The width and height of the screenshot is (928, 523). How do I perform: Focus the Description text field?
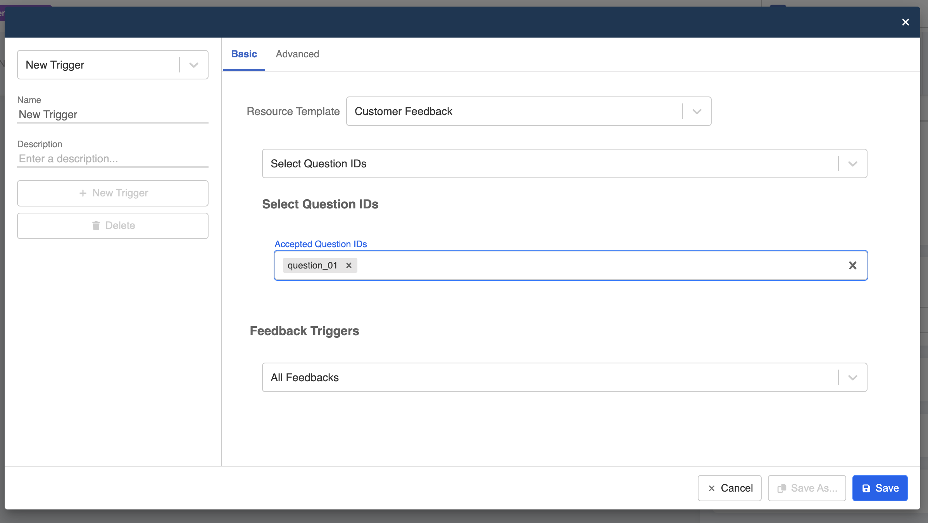click(112, 159)
